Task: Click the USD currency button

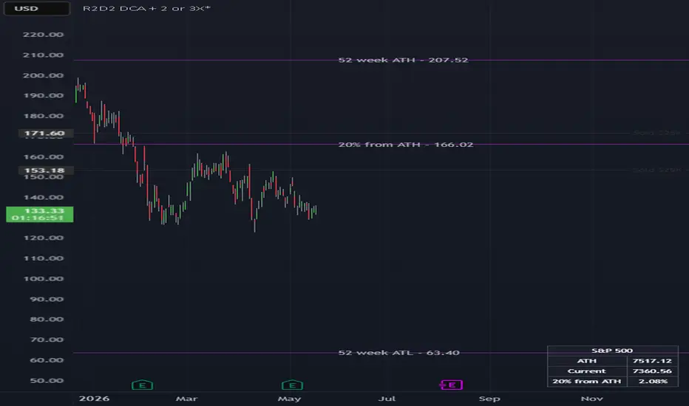Action: click(36, 8)
